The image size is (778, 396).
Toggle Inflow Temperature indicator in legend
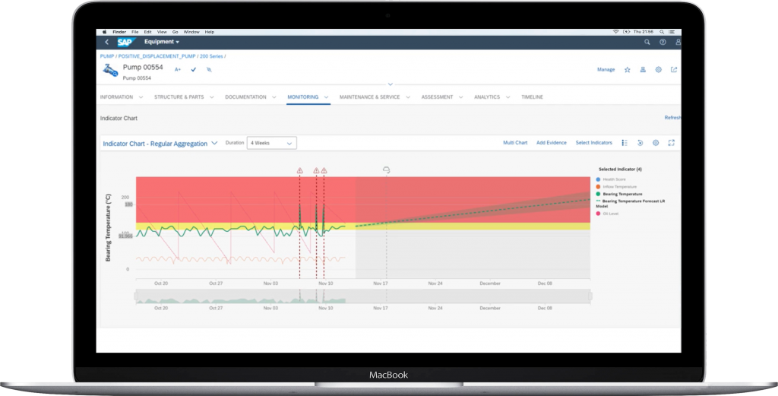tap(619, 186)
